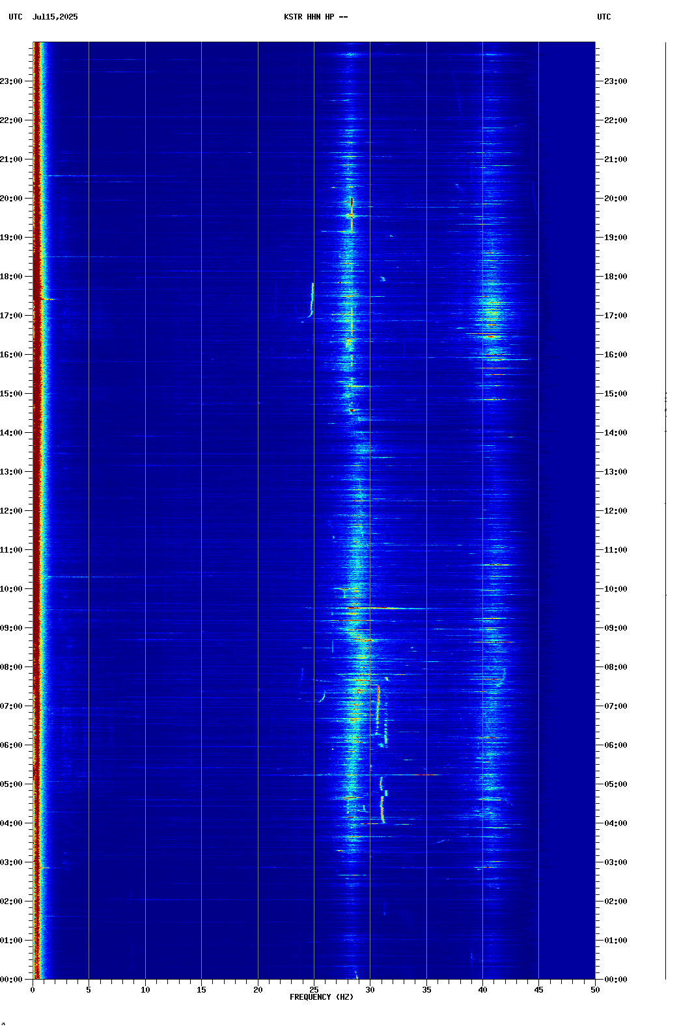Click 15:00 on the right time axis
This screenshot has width=694, height=1031.
pos(616,394)
